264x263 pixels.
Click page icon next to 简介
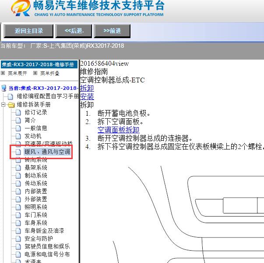click(x=18, y=121)
